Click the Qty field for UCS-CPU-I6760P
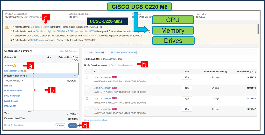The height and width of the screenshot is (135, 265). click(187, 77)
